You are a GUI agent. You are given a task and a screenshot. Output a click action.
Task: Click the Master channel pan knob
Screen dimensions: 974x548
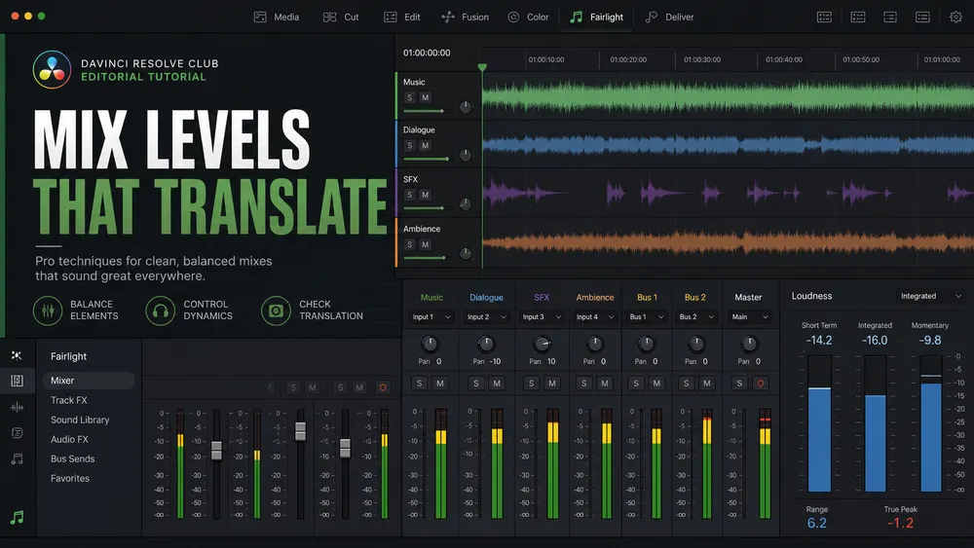click(750, 344)
